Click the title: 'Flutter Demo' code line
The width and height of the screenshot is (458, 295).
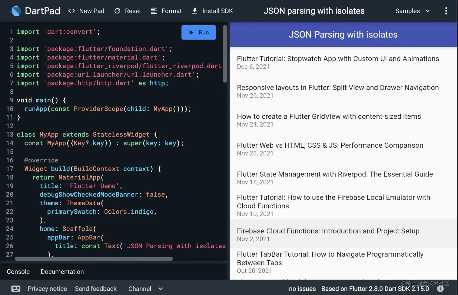[81, 186]
